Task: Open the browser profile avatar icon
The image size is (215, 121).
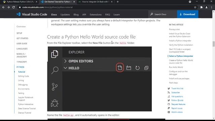Action: (206, 7)
